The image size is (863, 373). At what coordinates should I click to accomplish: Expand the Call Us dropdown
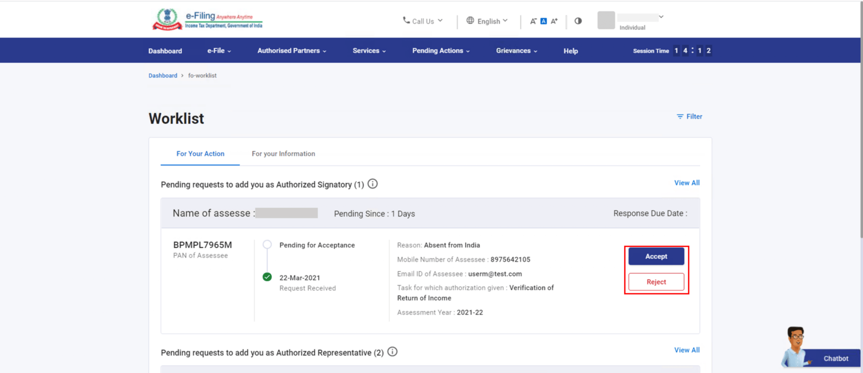click(x=423, y=21)
